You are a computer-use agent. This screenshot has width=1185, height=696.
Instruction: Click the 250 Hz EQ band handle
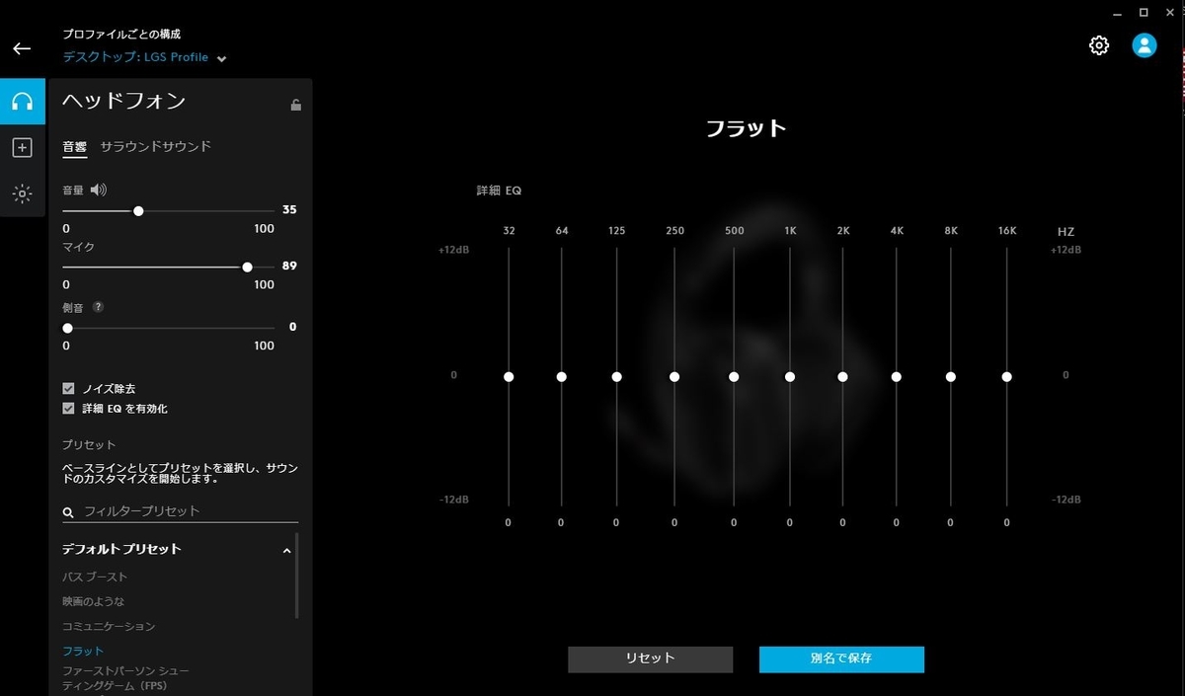[x=674, y=376]
